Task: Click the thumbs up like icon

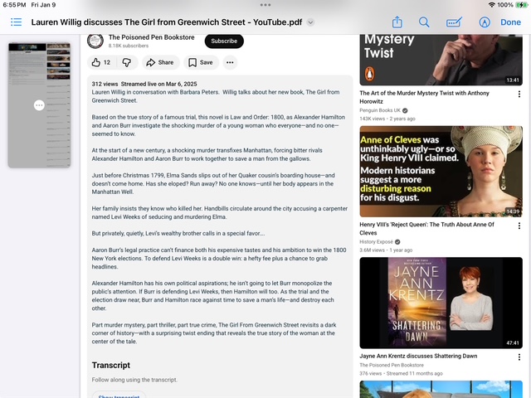Action: pos(96,62)
